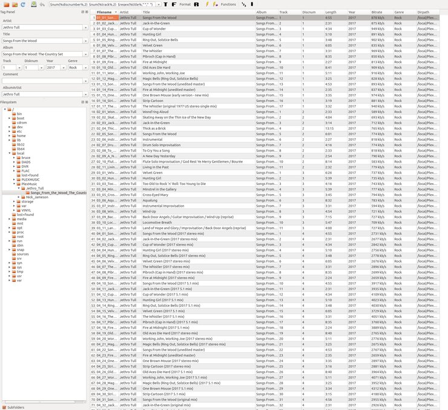Sort the list by the Discnum column header
The width and height of the screenshot is (448, 410).
pos(312,12)
